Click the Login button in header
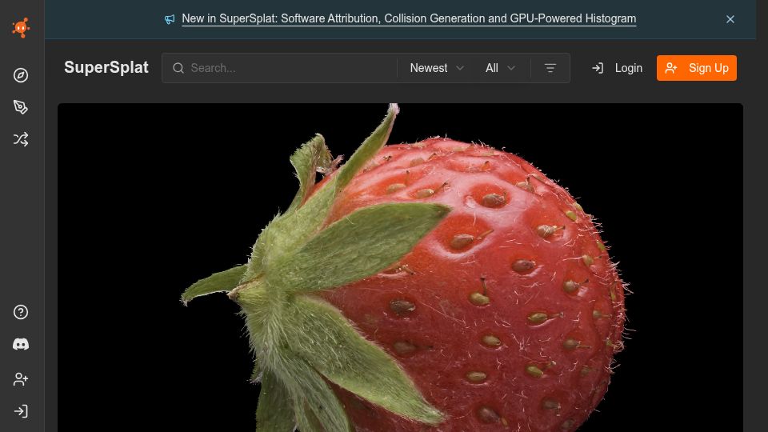 (617, 68)
